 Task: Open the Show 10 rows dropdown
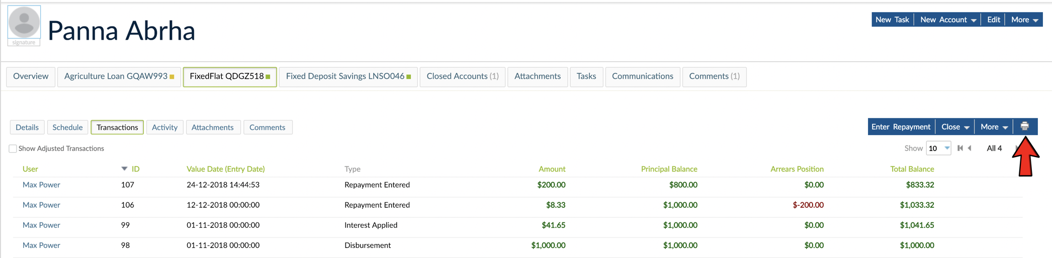coord(938,148)
